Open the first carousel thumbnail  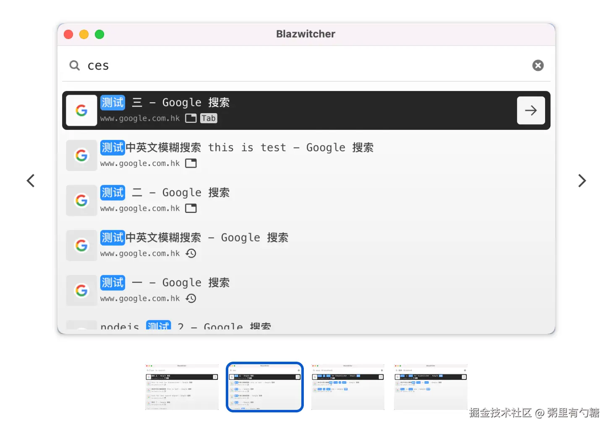(x=182, y=387)
